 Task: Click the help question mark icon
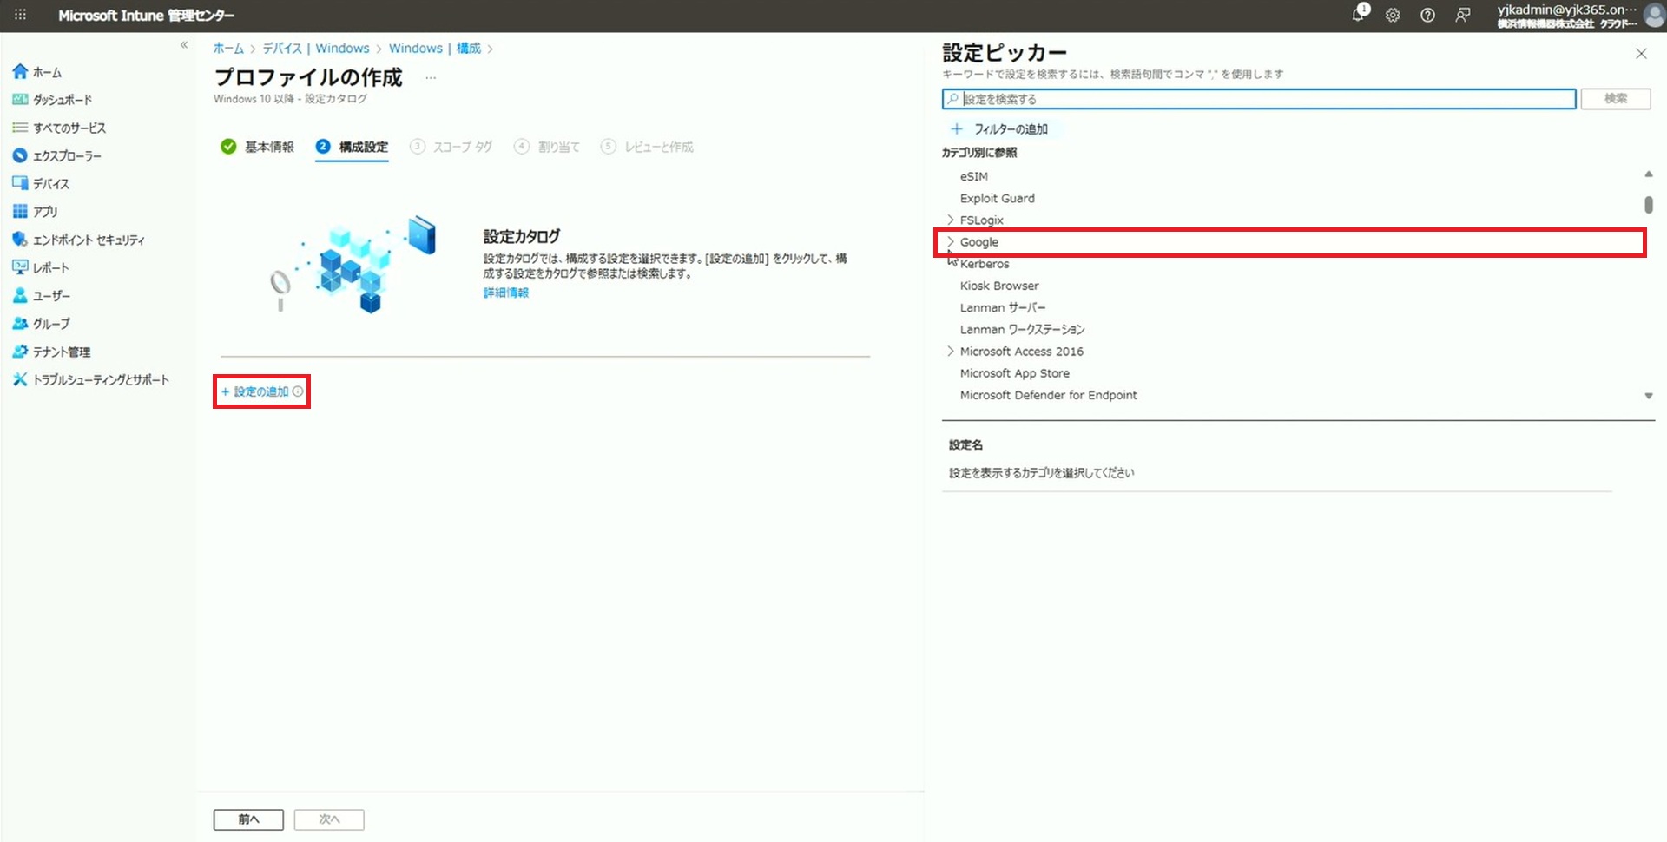point(1427,15)
